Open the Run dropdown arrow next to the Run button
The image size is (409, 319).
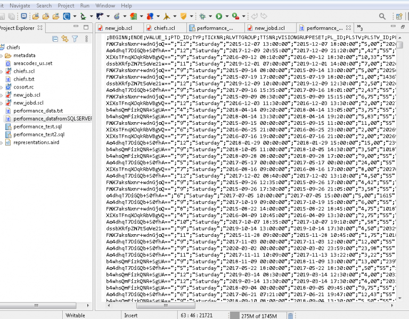pyautogui.click(x=226, y=17)
